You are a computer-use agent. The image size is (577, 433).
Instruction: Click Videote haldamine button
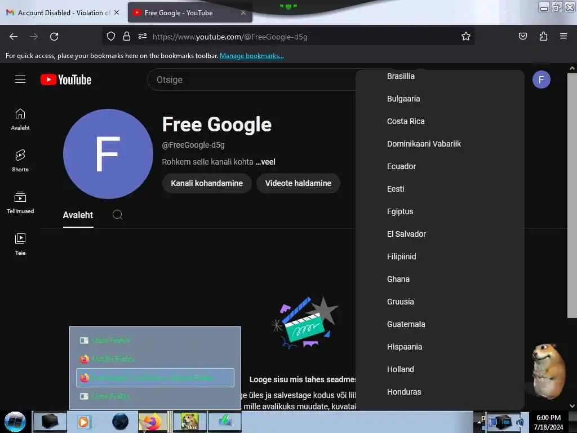pos(298,183)
